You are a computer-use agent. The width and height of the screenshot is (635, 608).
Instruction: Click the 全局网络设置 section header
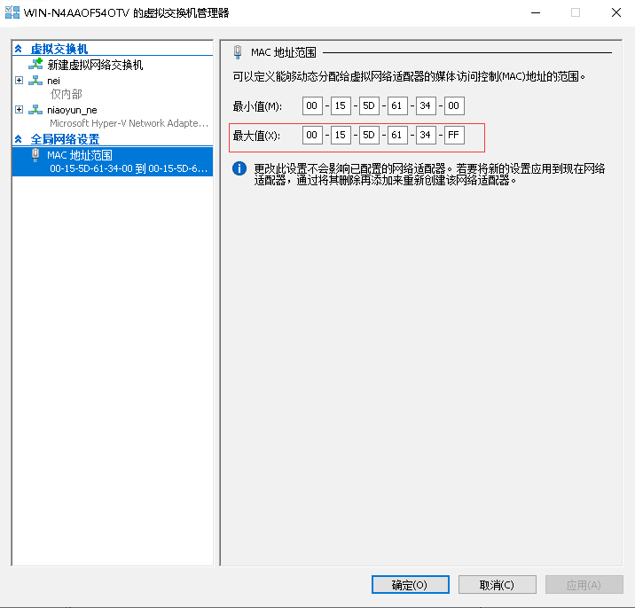coord(66,139)
